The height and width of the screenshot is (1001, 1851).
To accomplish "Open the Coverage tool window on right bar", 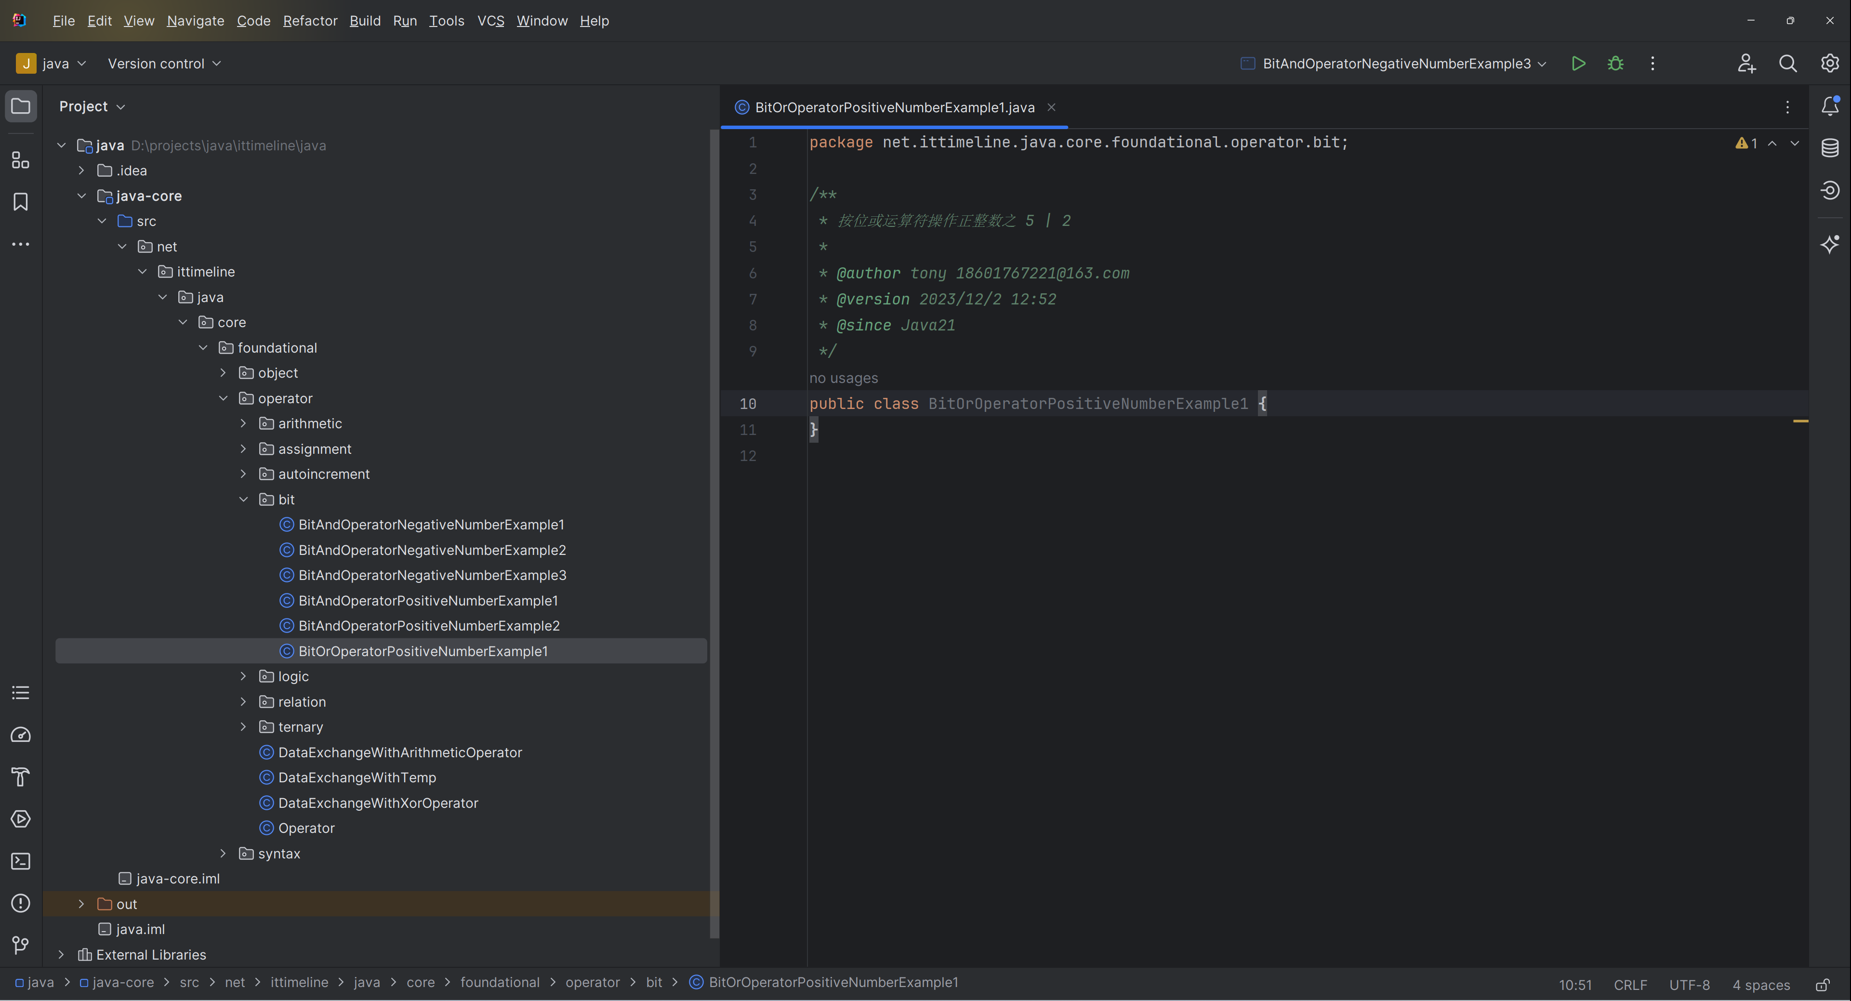I will pyautogui.click(x=1830, y=190).
